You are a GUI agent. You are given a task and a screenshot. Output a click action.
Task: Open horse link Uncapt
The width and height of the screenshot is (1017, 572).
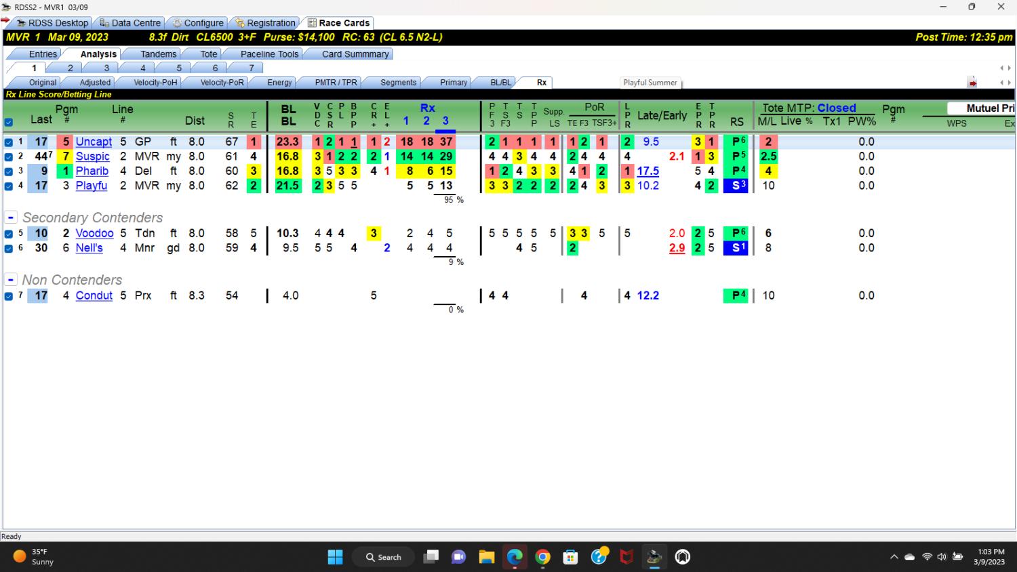(94, 142)
